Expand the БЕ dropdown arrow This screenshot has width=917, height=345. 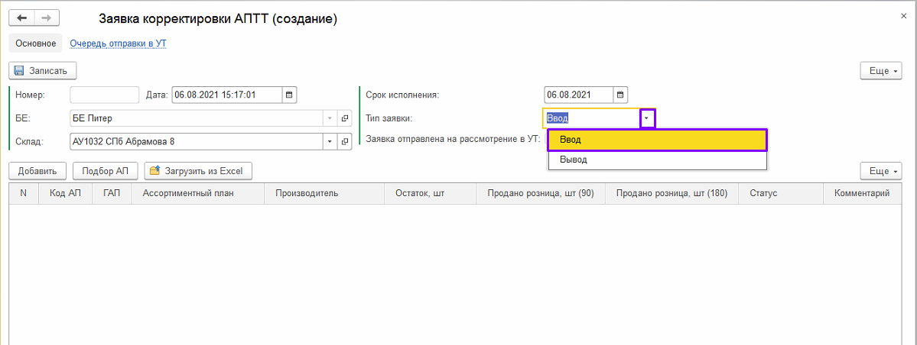(x=330, y=118)
